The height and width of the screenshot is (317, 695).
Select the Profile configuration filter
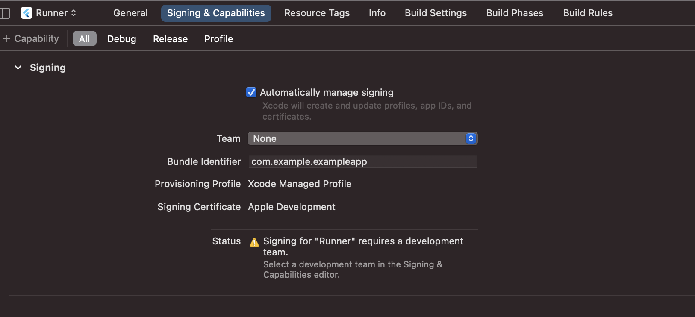(218, 39)
